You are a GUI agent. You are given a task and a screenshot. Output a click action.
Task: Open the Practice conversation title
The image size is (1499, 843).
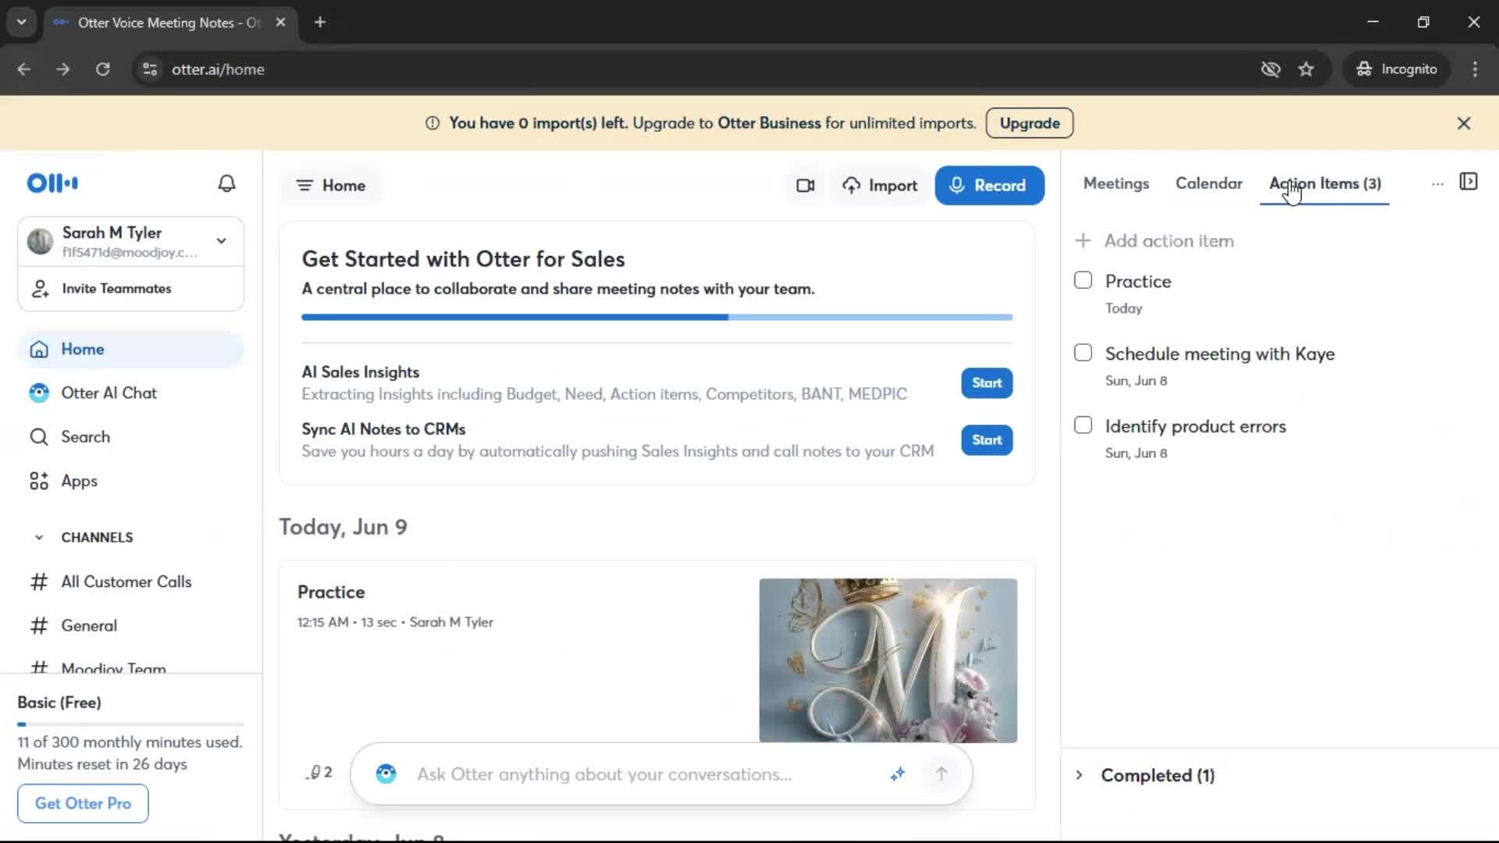pos(331,592)
